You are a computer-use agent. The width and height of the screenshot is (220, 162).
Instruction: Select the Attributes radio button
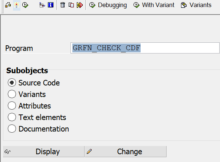tap(12, 106)
